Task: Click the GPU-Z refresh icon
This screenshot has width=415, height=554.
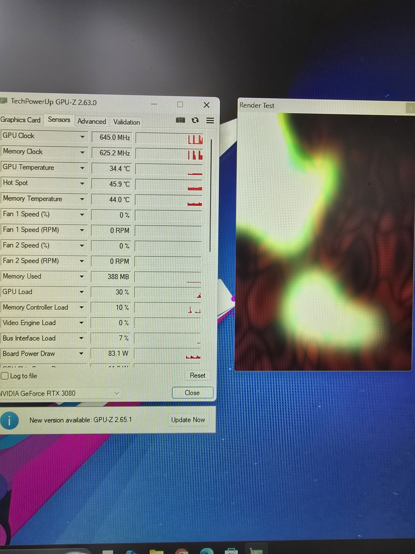Action: (195, 120)
